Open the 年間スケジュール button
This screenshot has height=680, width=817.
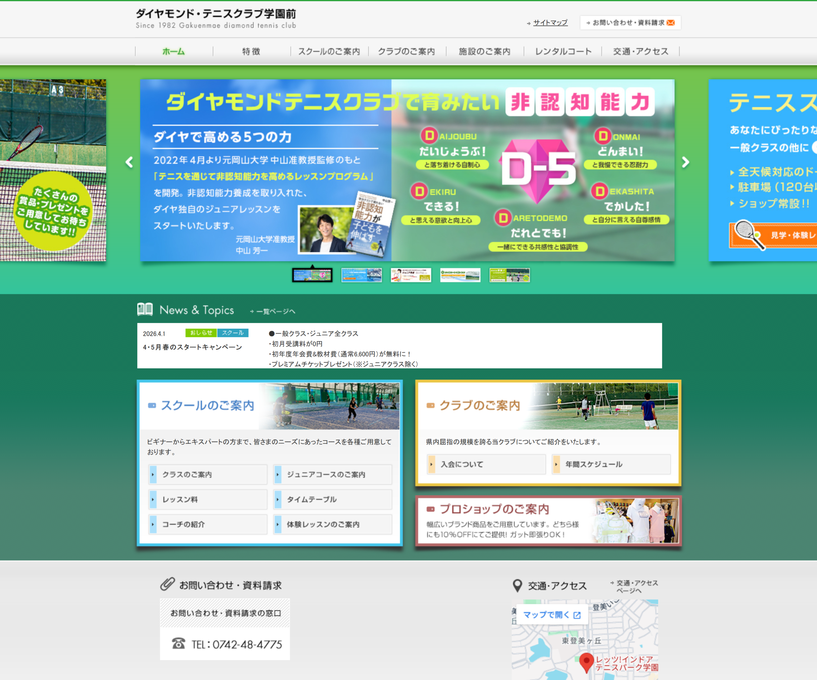(611, 464)
